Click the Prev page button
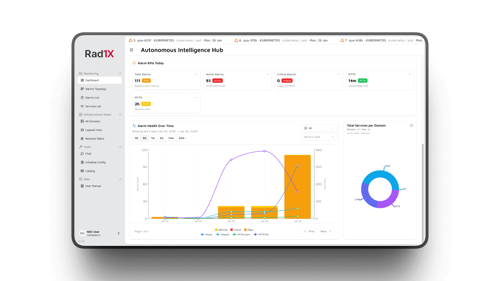 point(309,231)
